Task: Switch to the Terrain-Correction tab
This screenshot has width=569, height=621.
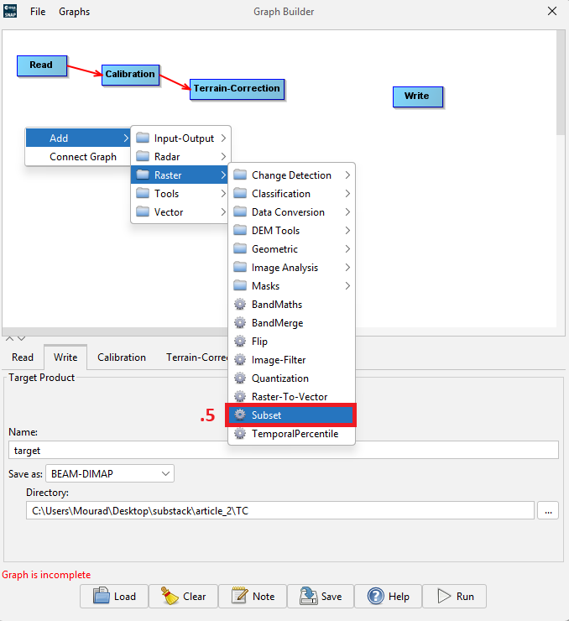Action: pos(196,357)
